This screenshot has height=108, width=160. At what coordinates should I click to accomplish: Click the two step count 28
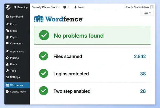pos(143,91)
